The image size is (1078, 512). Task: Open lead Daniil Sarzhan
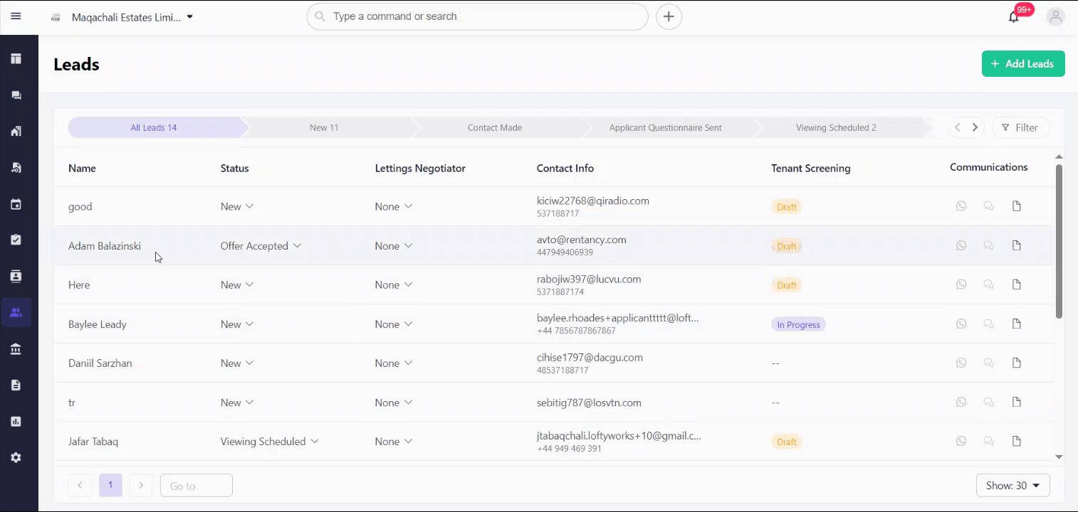pyautogui.click(x=100, y=363)
